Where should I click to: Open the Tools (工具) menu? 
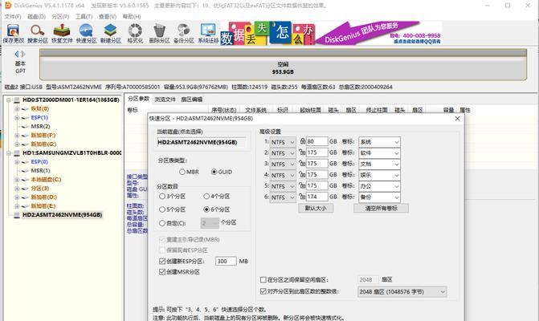[x=84, y=17]
